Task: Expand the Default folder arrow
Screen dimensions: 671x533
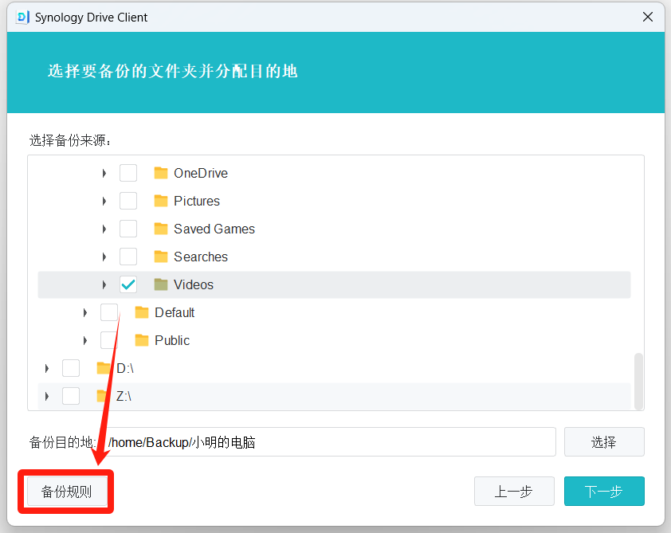Action: [x=85, y=312]
